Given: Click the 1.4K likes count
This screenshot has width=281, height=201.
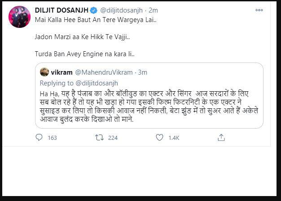Looking at the screenshot, I should (x=174, y=138).
